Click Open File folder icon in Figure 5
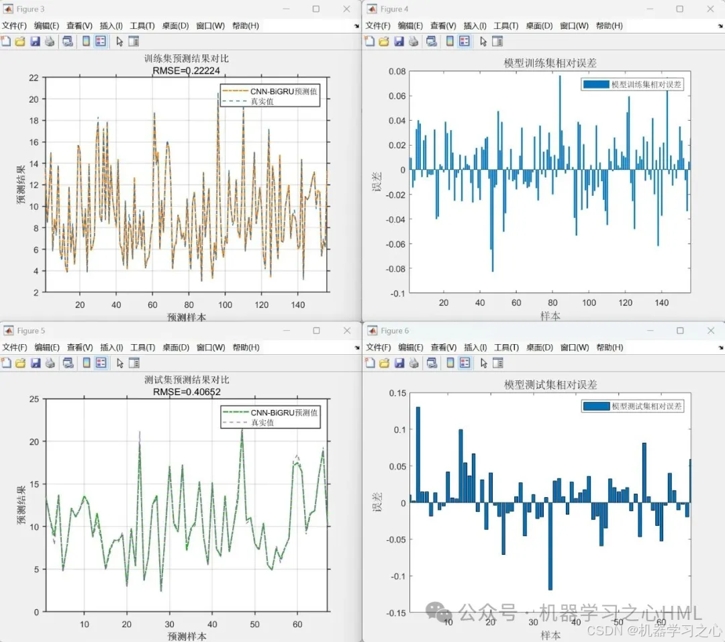The width and height of the screenshot is (725, 642). tap(20, 364)
